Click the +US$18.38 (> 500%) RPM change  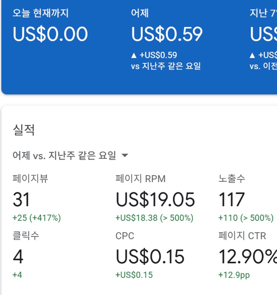click(154, 218)
